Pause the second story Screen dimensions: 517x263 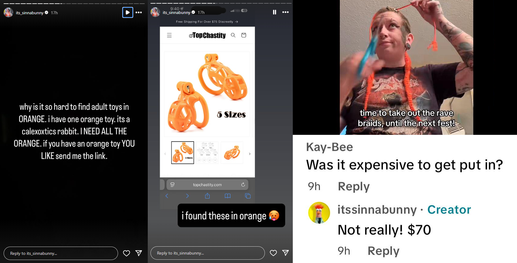tap(275, 12)
